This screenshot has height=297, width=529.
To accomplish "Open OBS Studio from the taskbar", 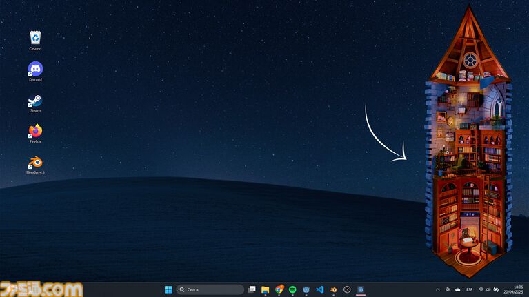I will click(347, 289).
